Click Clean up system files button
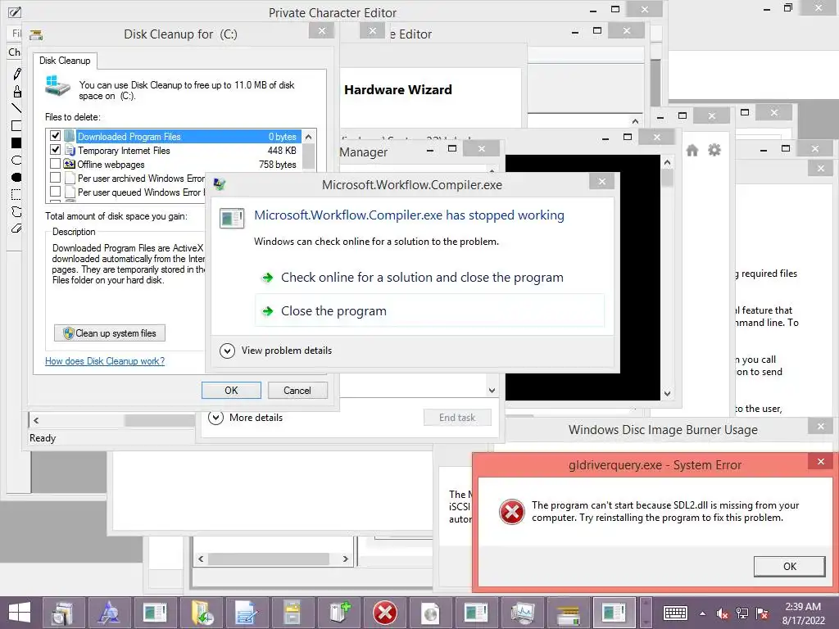Image resolution: width=839 pixels, height=629 pixels. tap(110, 333)
